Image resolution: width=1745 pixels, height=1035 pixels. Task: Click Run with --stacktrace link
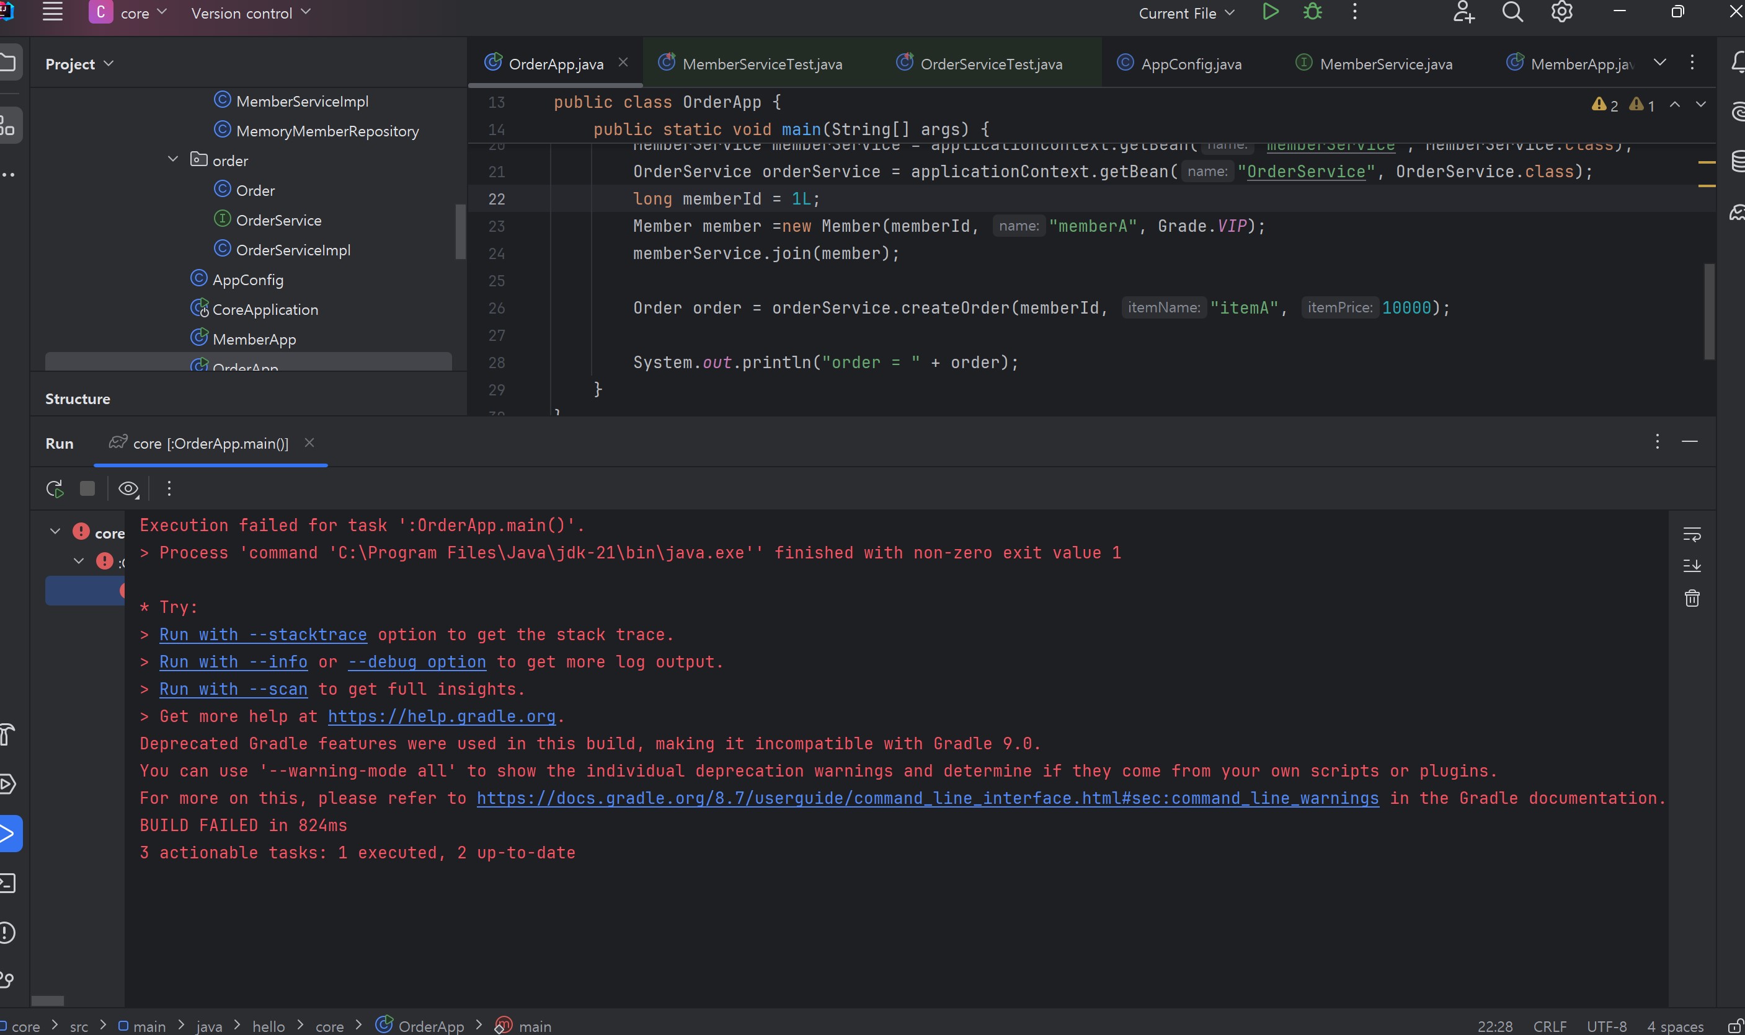point(263,635)
